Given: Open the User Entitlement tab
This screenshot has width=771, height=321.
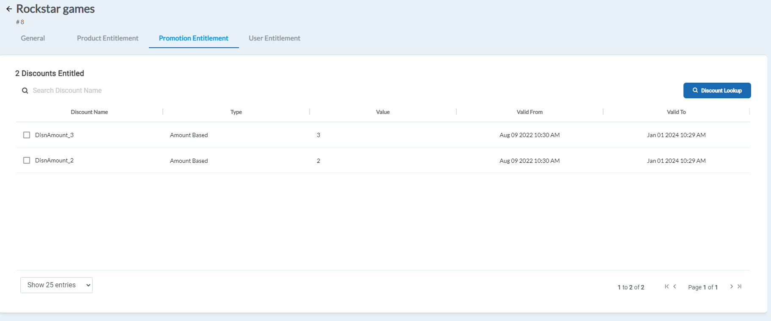Looking at the screenshot, I should click(x=274, y=38).
